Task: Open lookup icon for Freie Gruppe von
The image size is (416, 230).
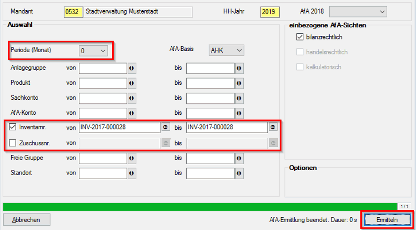Action: (x=132, y=159)
